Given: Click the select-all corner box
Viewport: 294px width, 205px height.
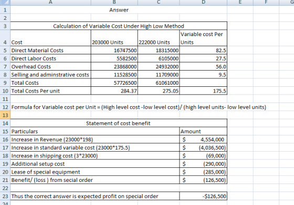Looking at the screenshot, I should point(5,2).
